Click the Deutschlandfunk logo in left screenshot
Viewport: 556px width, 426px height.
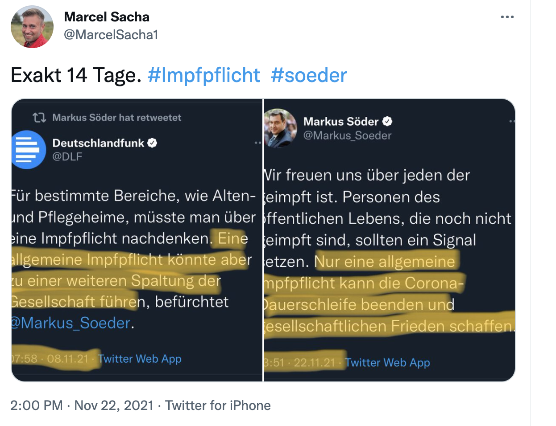(x=28, y=150)
